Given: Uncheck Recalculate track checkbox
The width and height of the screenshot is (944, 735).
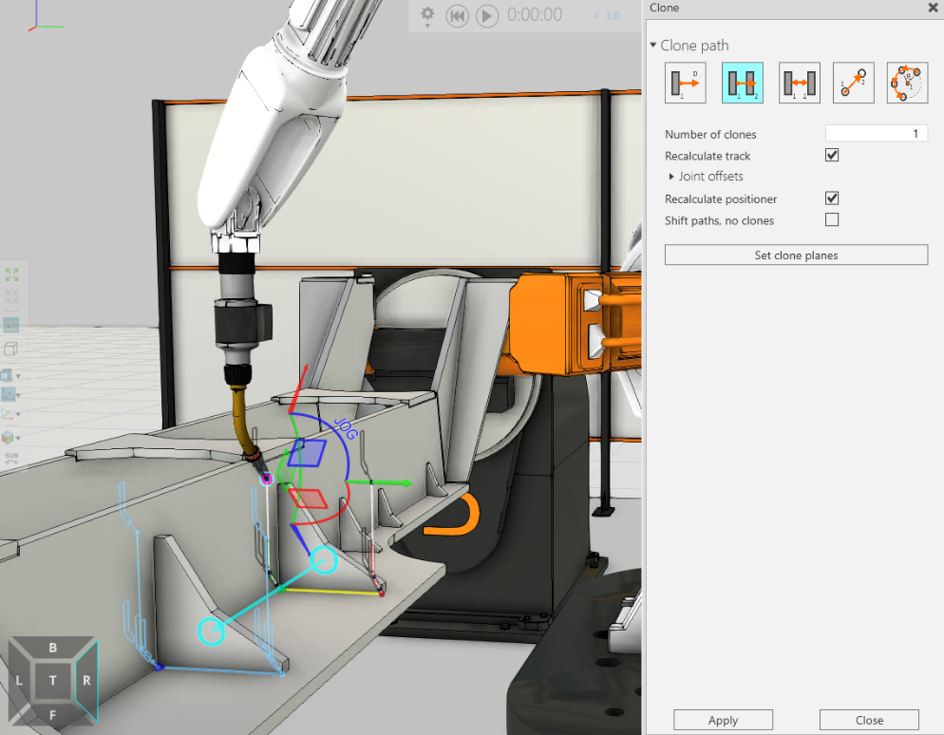Looking at the screenshot, I should click(832, 156).
